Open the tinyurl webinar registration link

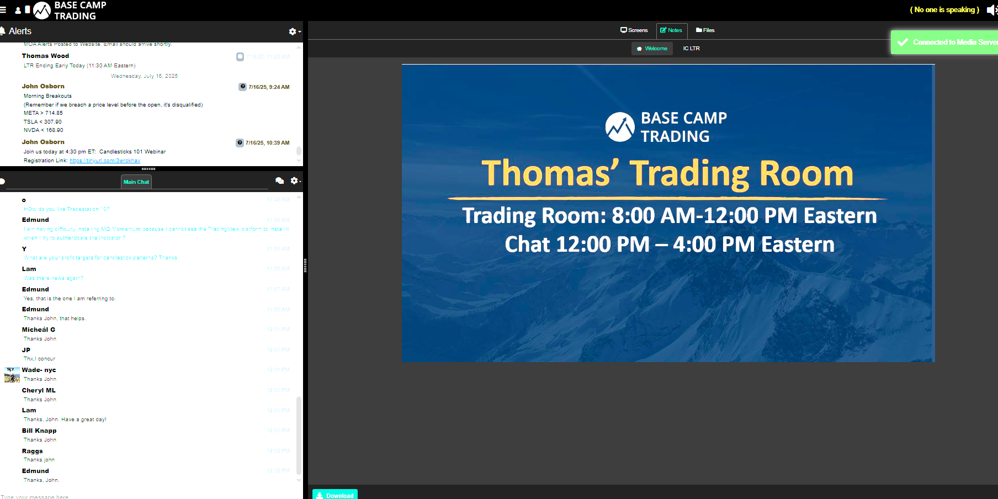pos(105,161)
